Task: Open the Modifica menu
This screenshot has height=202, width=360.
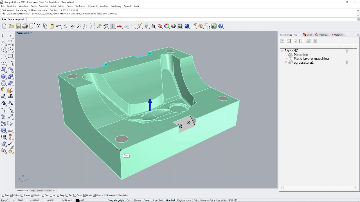Action: pyautogui.click(x=12, y=6)
